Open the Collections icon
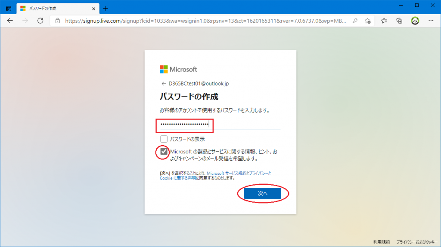The height and width of the screenshot is (247, 441). pos(399,21)
